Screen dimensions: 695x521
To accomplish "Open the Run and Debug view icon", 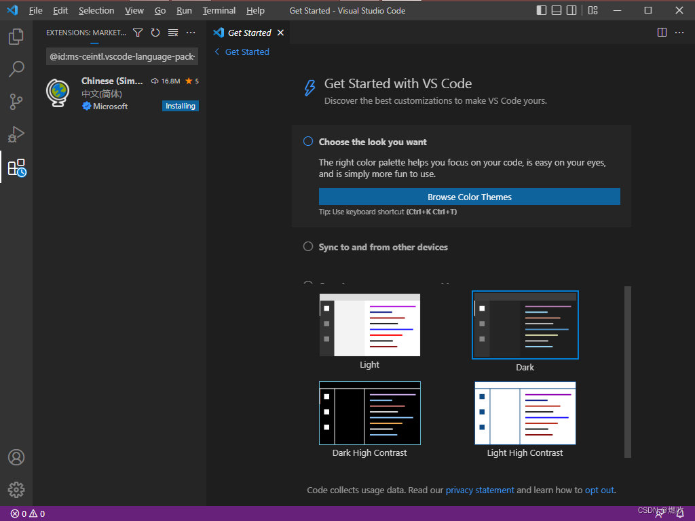I will tap(16, 134).
